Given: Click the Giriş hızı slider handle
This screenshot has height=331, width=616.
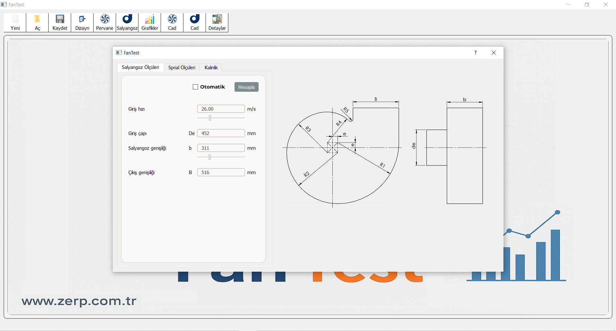Looking at the screenshot, I should click(x=210, y=118).
